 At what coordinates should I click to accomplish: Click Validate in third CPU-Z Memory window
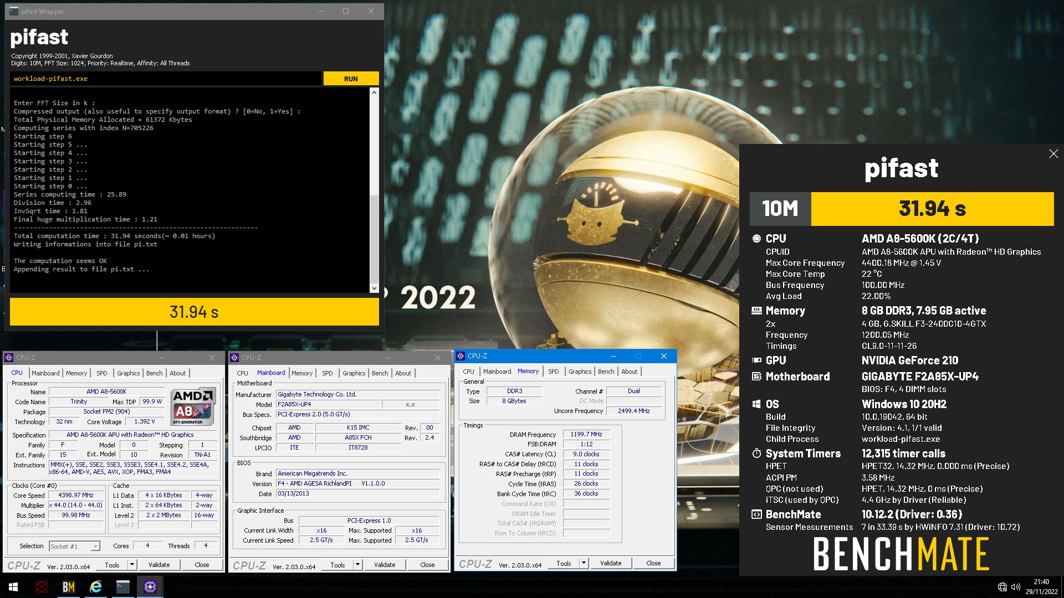[x=611, y=563]
